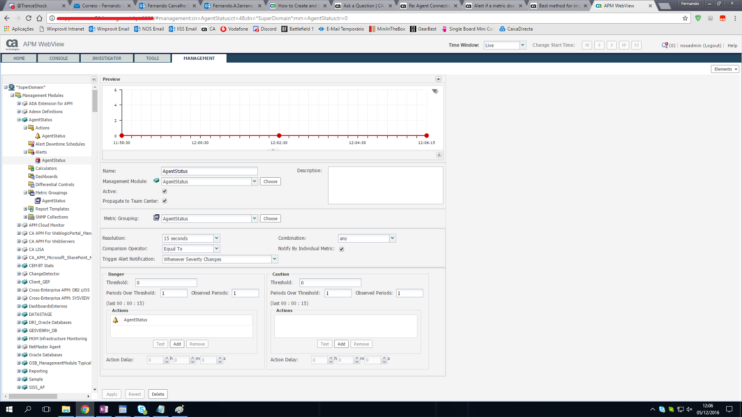Viewport: 742px width, 417px height.
Task: Click the AgentStatus alert icon in tree
Action: point(38,160)
